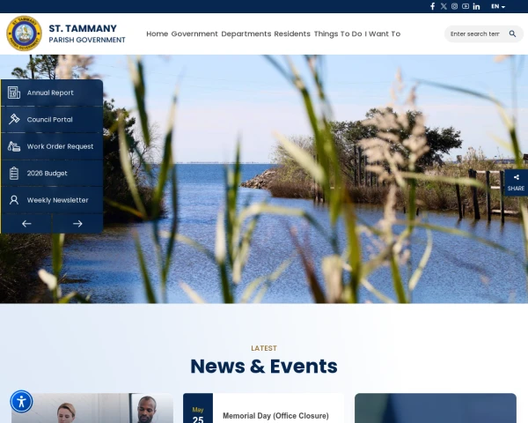Open the news card with two people photo
528x423 pixels.
pyautogui.click(x=92, y=408)
